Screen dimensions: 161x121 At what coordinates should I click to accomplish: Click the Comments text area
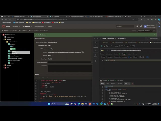(70, 68)
